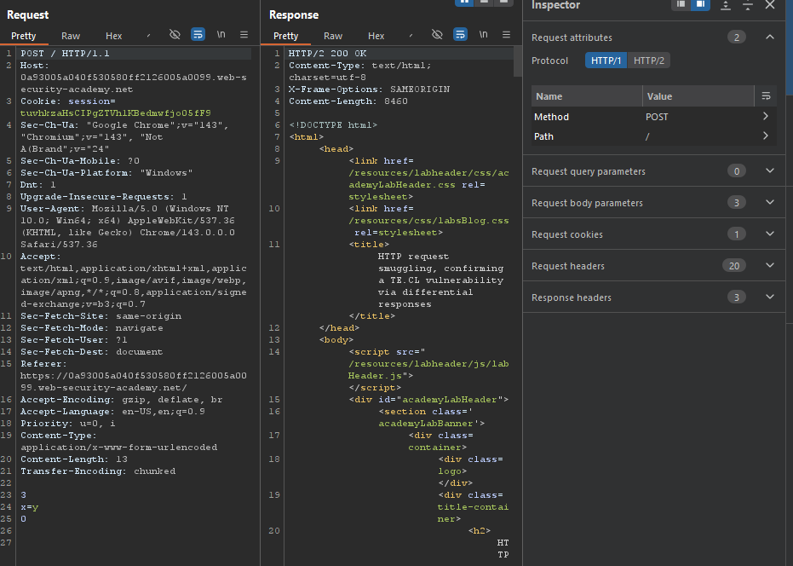Open Response Hex tab

[x=376, y=36]
